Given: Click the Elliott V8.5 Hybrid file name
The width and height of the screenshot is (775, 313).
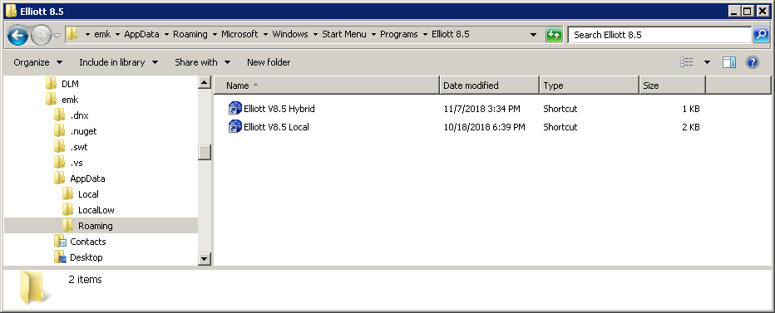Looking at the screenshot, I should pos(279,109).
